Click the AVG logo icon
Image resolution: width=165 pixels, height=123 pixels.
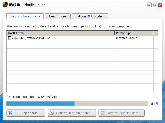click(5, 5)
